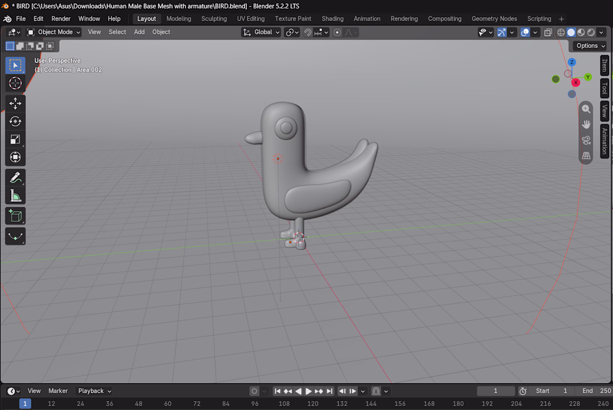Screen dimensions: 613x410
Task: Open the File menu
Action: pyautogui.click(x=21, y=19)
